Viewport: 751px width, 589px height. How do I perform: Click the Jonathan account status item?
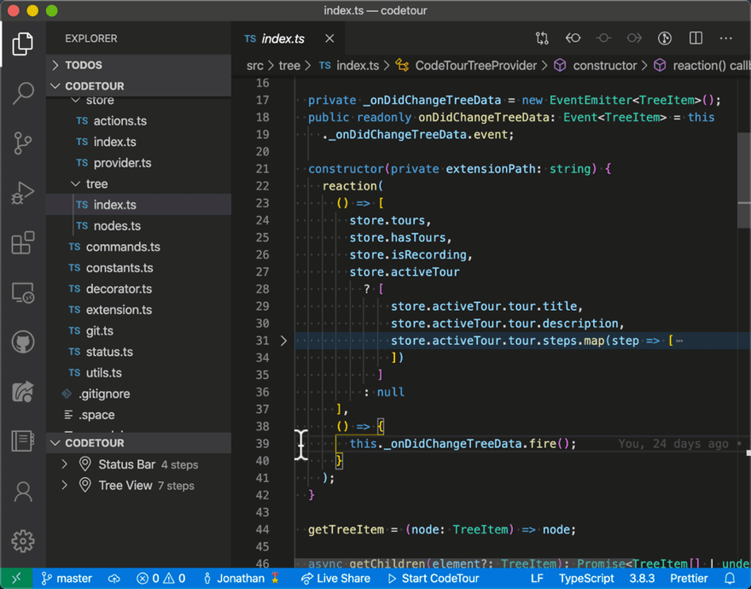242,579
